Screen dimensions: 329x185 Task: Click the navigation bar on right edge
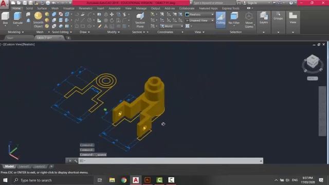coord(322,111)
